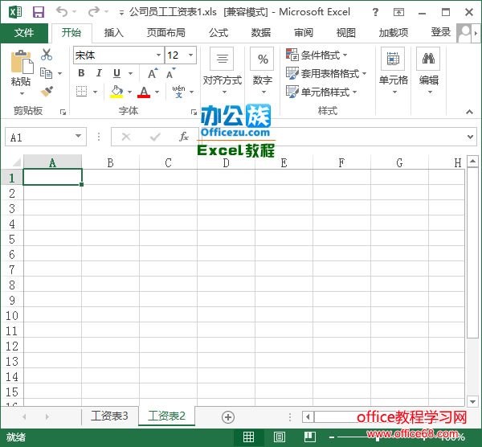Open the 对齐方式 alignment group

(x=223, y=72)
